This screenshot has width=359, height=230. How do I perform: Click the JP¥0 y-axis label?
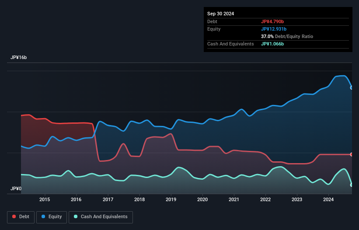click(16, 188)
